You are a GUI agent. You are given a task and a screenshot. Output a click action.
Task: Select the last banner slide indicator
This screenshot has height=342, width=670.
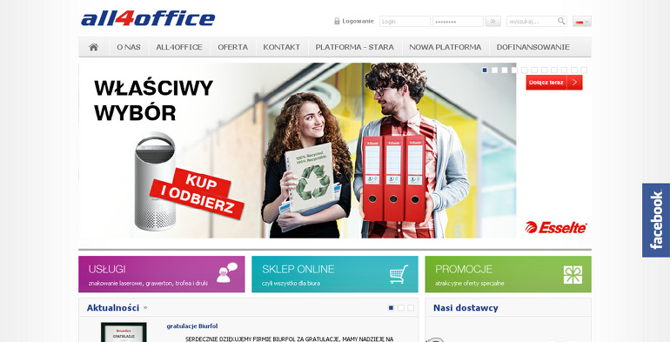(x=584, y=70)
